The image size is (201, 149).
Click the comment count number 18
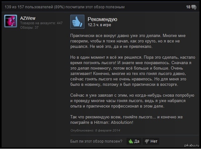(x=188, y=7)
